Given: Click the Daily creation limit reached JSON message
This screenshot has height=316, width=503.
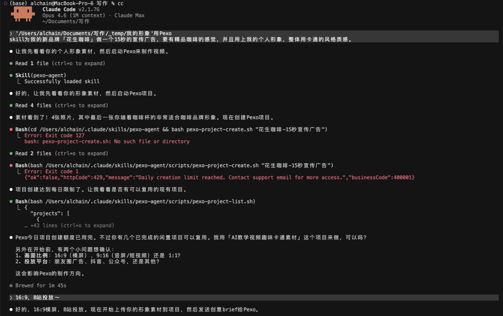Looking at the screenshot, I should point(219,178).
